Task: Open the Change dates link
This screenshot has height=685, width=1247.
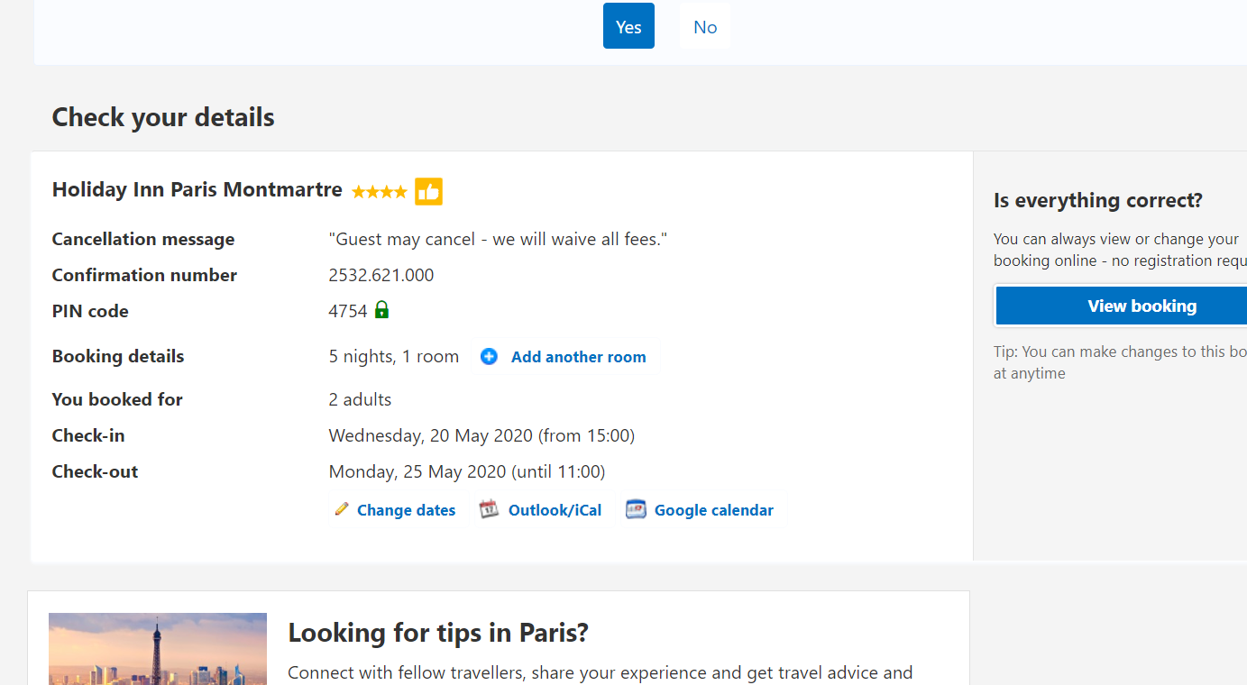Action: (x=406, y=510)
